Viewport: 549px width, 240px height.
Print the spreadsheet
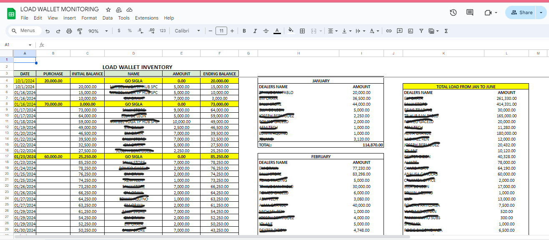[x=69, y=31]
